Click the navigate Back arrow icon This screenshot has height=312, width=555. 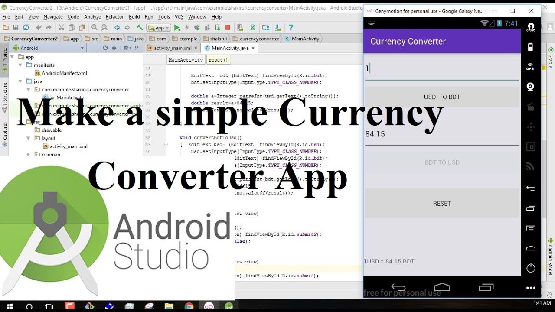pos(117,28)
